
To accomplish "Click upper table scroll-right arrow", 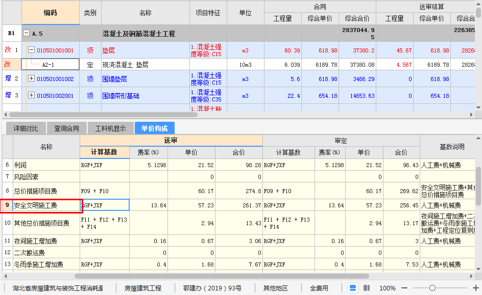I will pos(472,115).
